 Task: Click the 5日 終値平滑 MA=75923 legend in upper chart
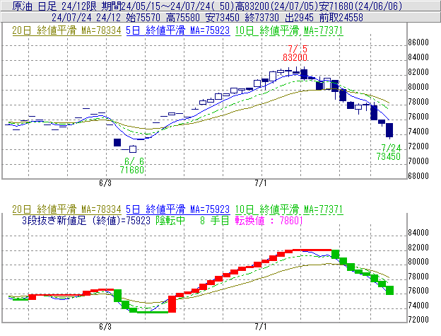coord(178,30)
